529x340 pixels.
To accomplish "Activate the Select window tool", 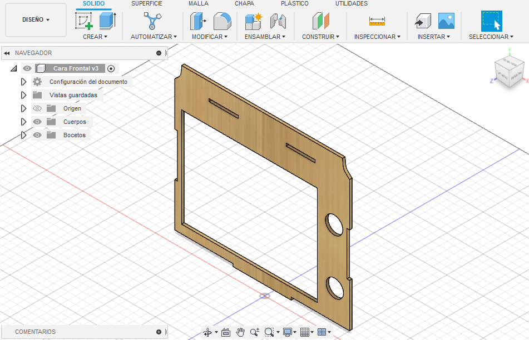I will click(x=491, y=21).
